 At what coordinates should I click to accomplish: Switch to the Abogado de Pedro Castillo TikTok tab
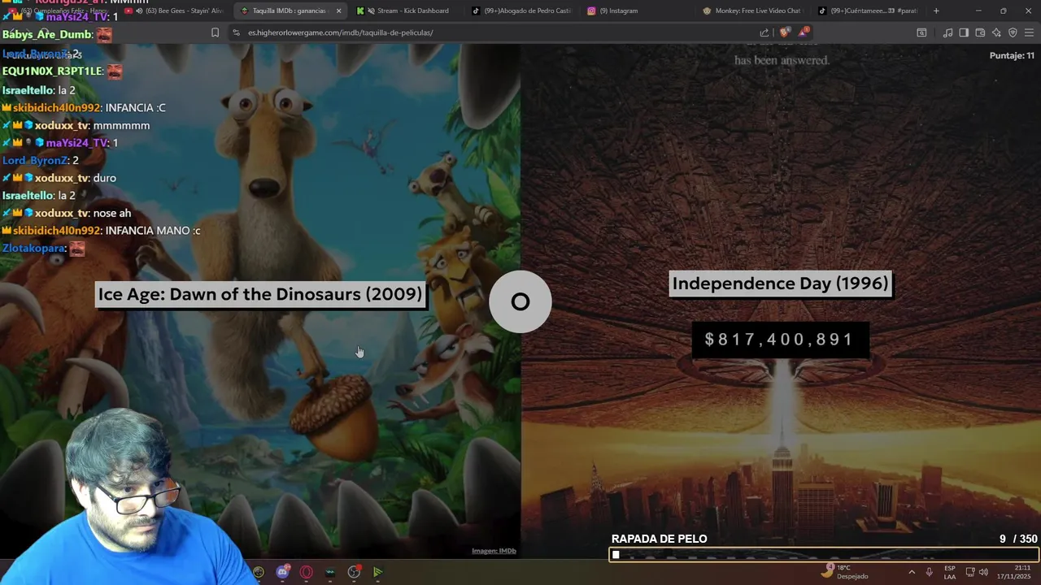pyautogui.click(x=522, y=11)
